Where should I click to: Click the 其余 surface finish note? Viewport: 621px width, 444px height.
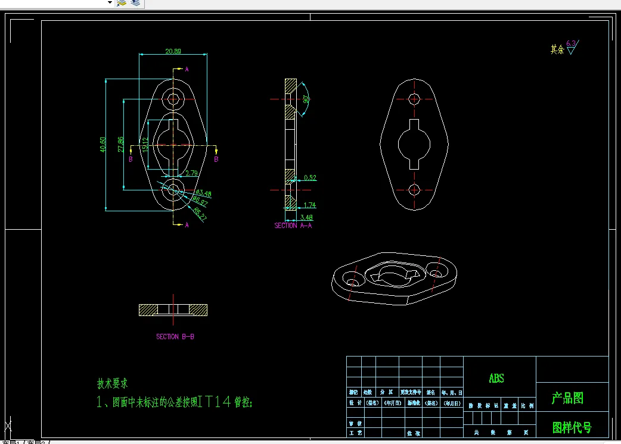(557, 49)
